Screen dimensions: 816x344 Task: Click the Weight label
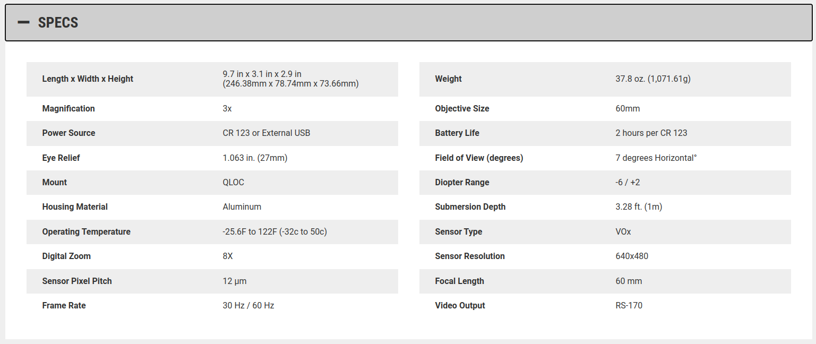click(x=448, y=79)
